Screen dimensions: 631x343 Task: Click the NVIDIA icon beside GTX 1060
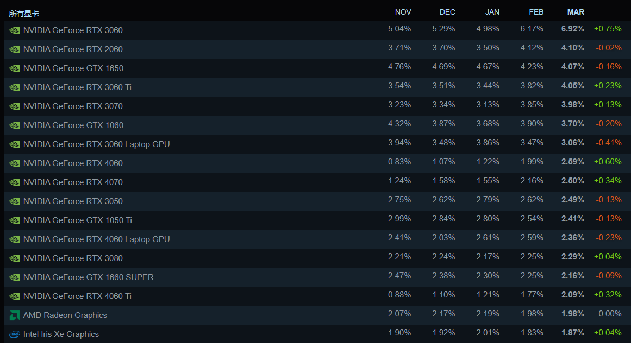pyautogui.click(x=15, y=125)
